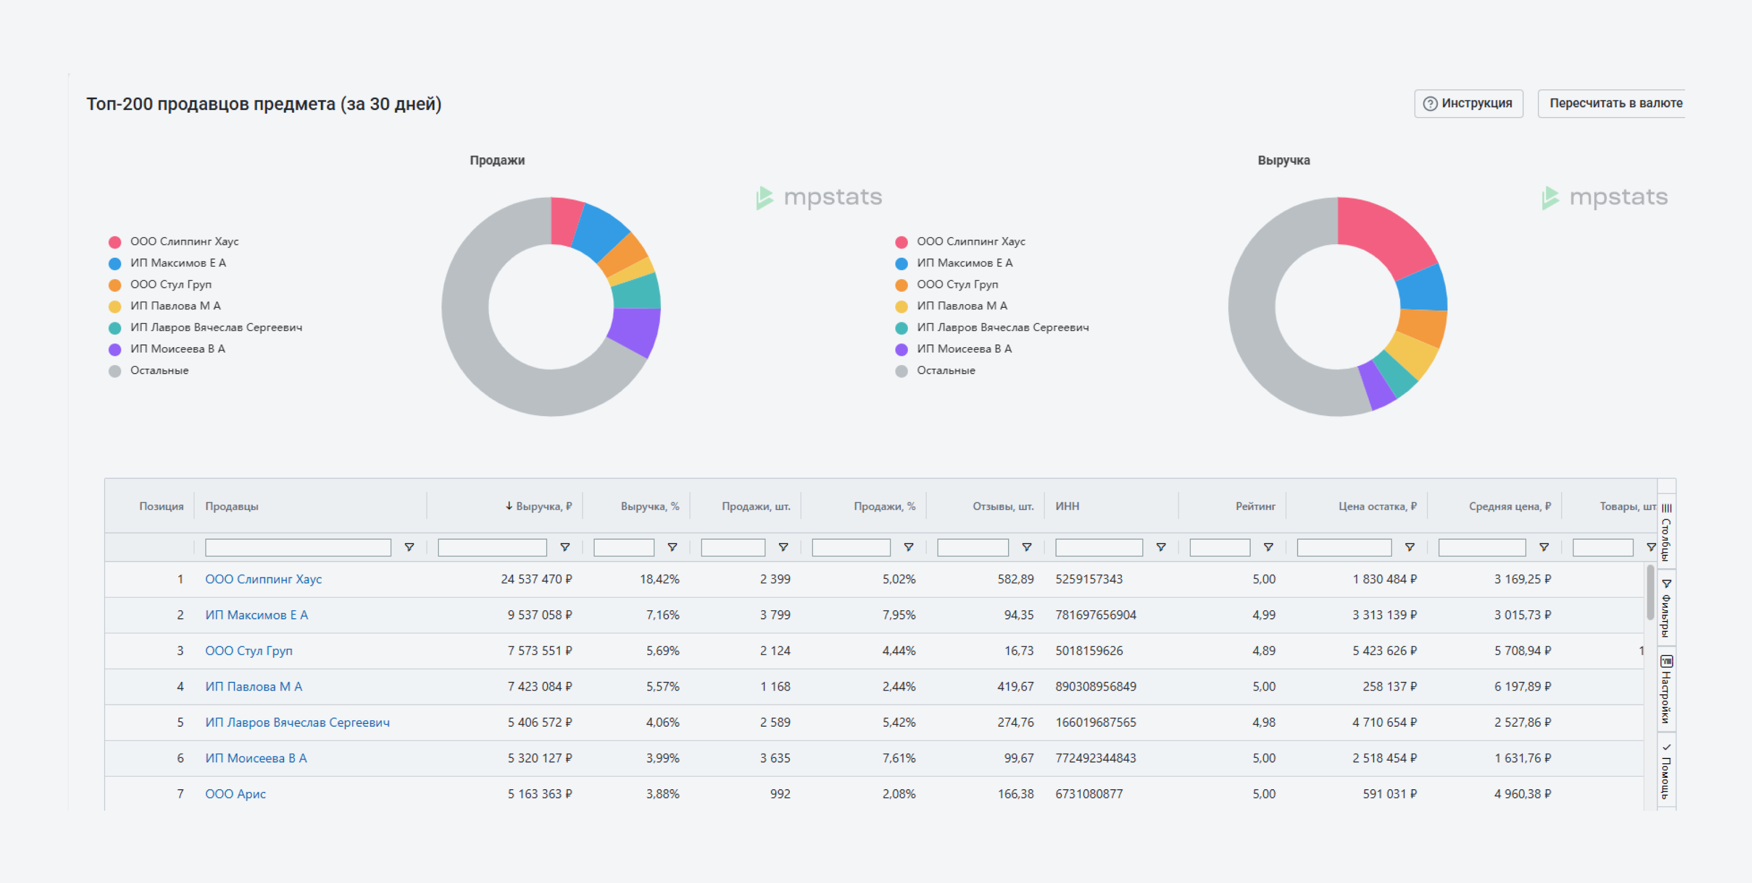Click filter icon for Отзывы column
Screen dimensions: 1752x883
(1026, 548)
